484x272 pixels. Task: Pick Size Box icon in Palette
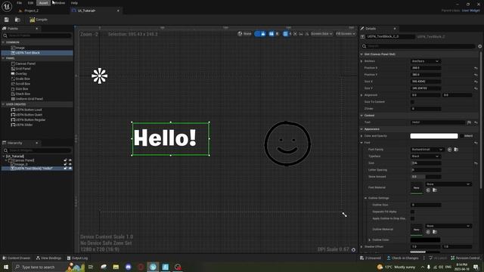click(13, 89)
